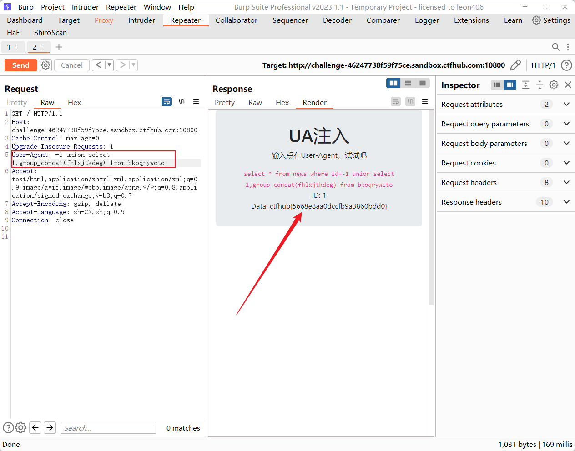Image resolution: width=575 pixels, height=451 pixels.
Task: Toggle HTTP/1 protocol selector
Action: (543, 65)
